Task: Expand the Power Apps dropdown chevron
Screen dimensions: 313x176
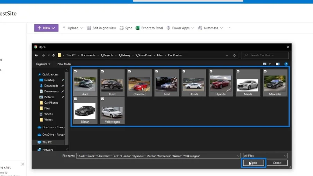Action: 192,28
